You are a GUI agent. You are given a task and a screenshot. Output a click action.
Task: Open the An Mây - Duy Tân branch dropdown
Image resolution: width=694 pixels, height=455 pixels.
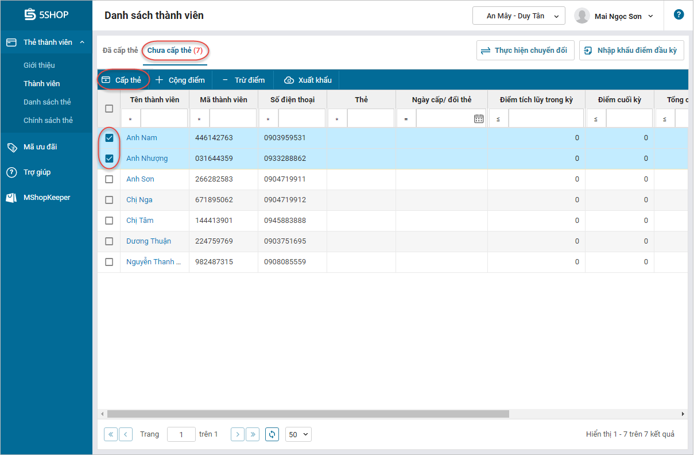(518, 16)
